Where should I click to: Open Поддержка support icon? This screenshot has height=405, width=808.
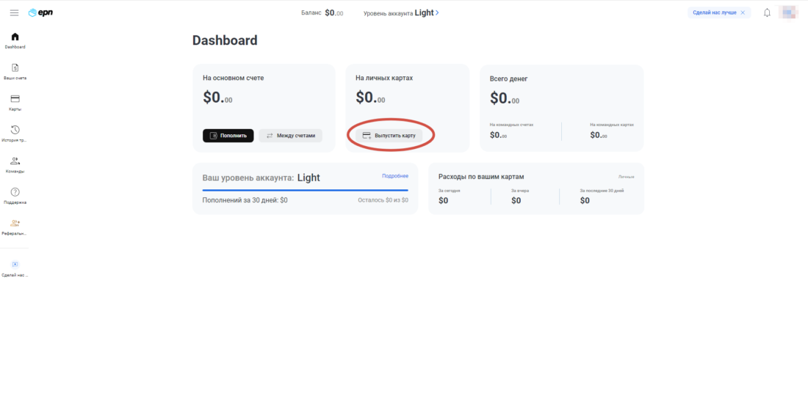[15, 192]
